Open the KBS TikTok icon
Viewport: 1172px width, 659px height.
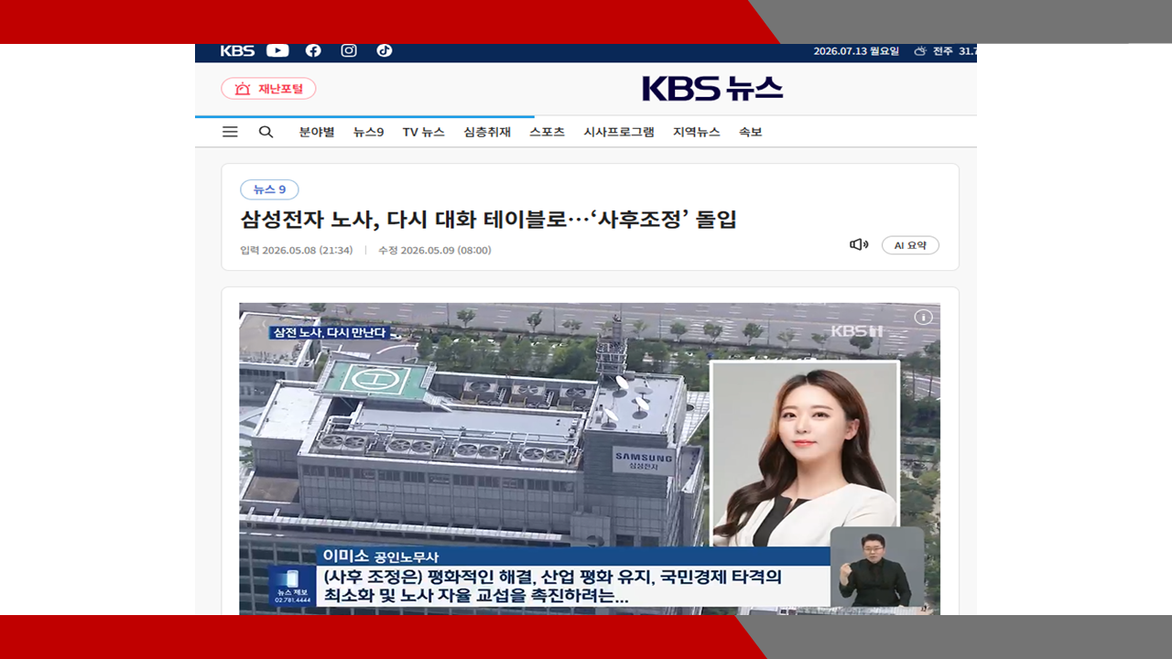[x=385, y=50]
